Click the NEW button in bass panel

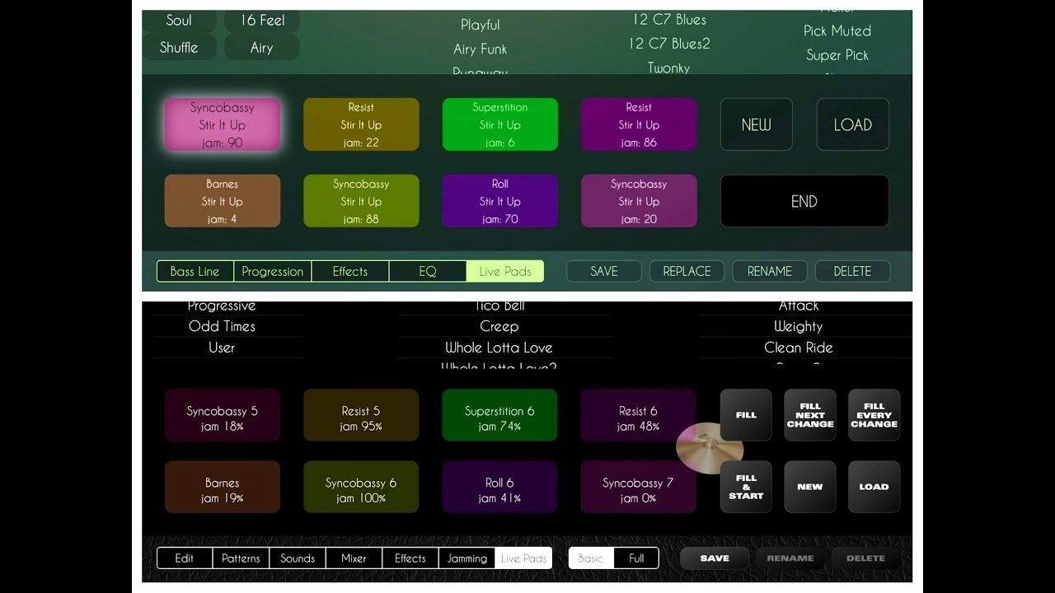click(x=757, y=124)
